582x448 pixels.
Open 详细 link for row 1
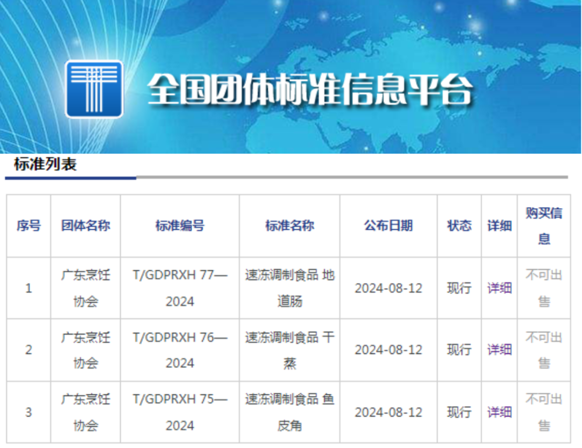(499, 288)
